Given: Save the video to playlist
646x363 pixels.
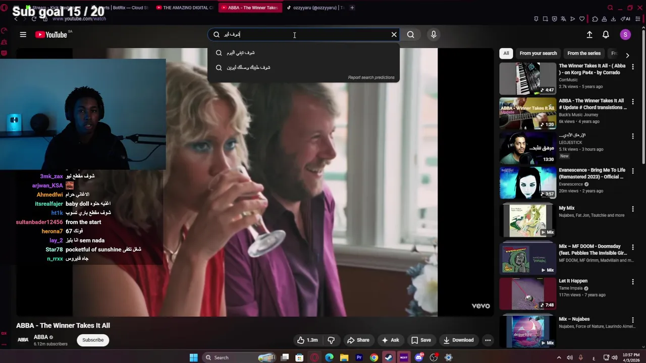Looking at the screenshot, I should [421, 340].
